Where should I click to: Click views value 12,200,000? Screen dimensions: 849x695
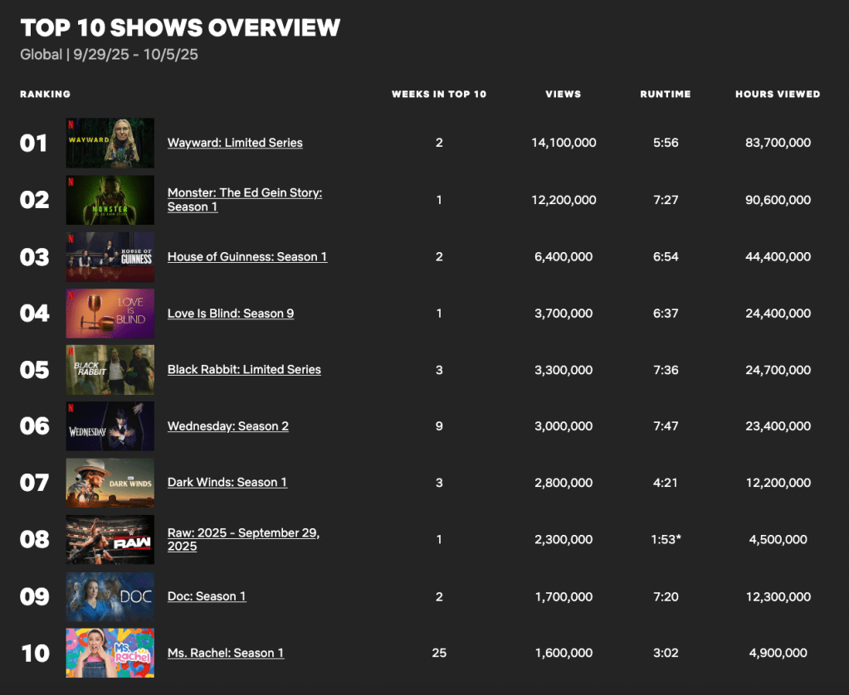(564, 200)
